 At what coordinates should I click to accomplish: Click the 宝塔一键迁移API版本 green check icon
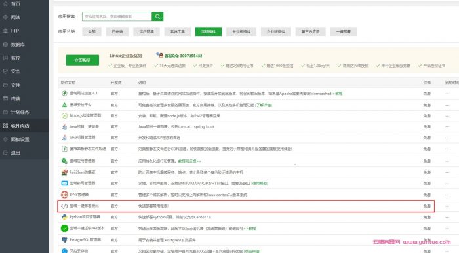pos(64,229)
